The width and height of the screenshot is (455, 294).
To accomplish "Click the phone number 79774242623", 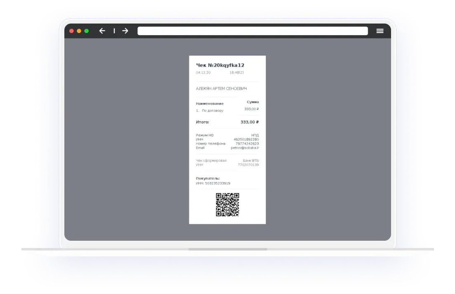I will point(247,144).
